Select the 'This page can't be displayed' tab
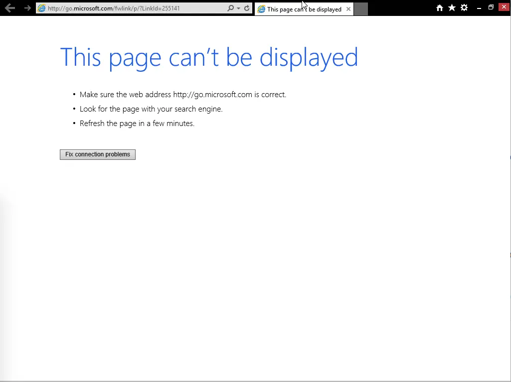The width and height of the screenshot is (511, 382). click(x=304, y=9)
